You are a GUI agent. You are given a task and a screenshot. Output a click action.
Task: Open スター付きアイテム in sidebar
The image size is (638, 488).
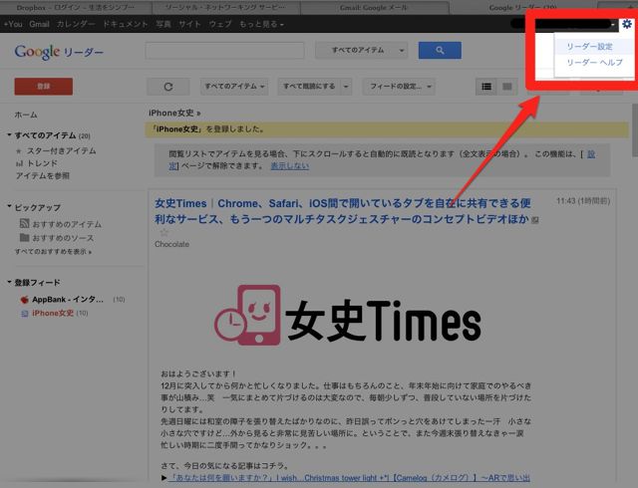pyautogui.click(x=62, y=150)
